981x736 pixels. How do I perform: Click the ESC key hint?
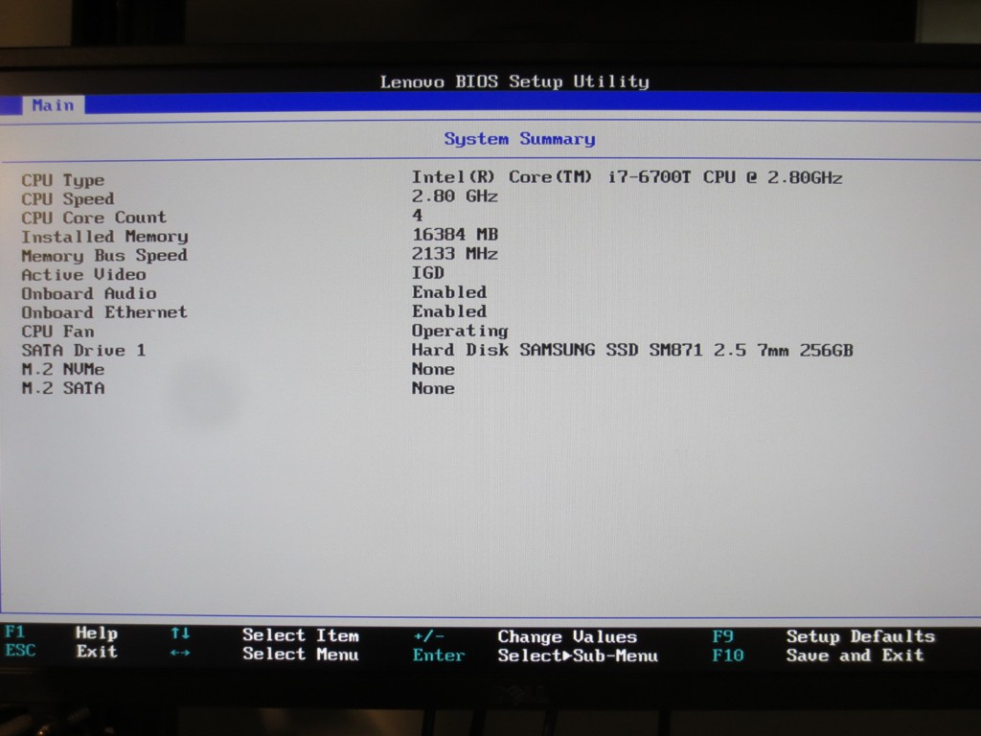pyautogui.click(x=20, y=651)
